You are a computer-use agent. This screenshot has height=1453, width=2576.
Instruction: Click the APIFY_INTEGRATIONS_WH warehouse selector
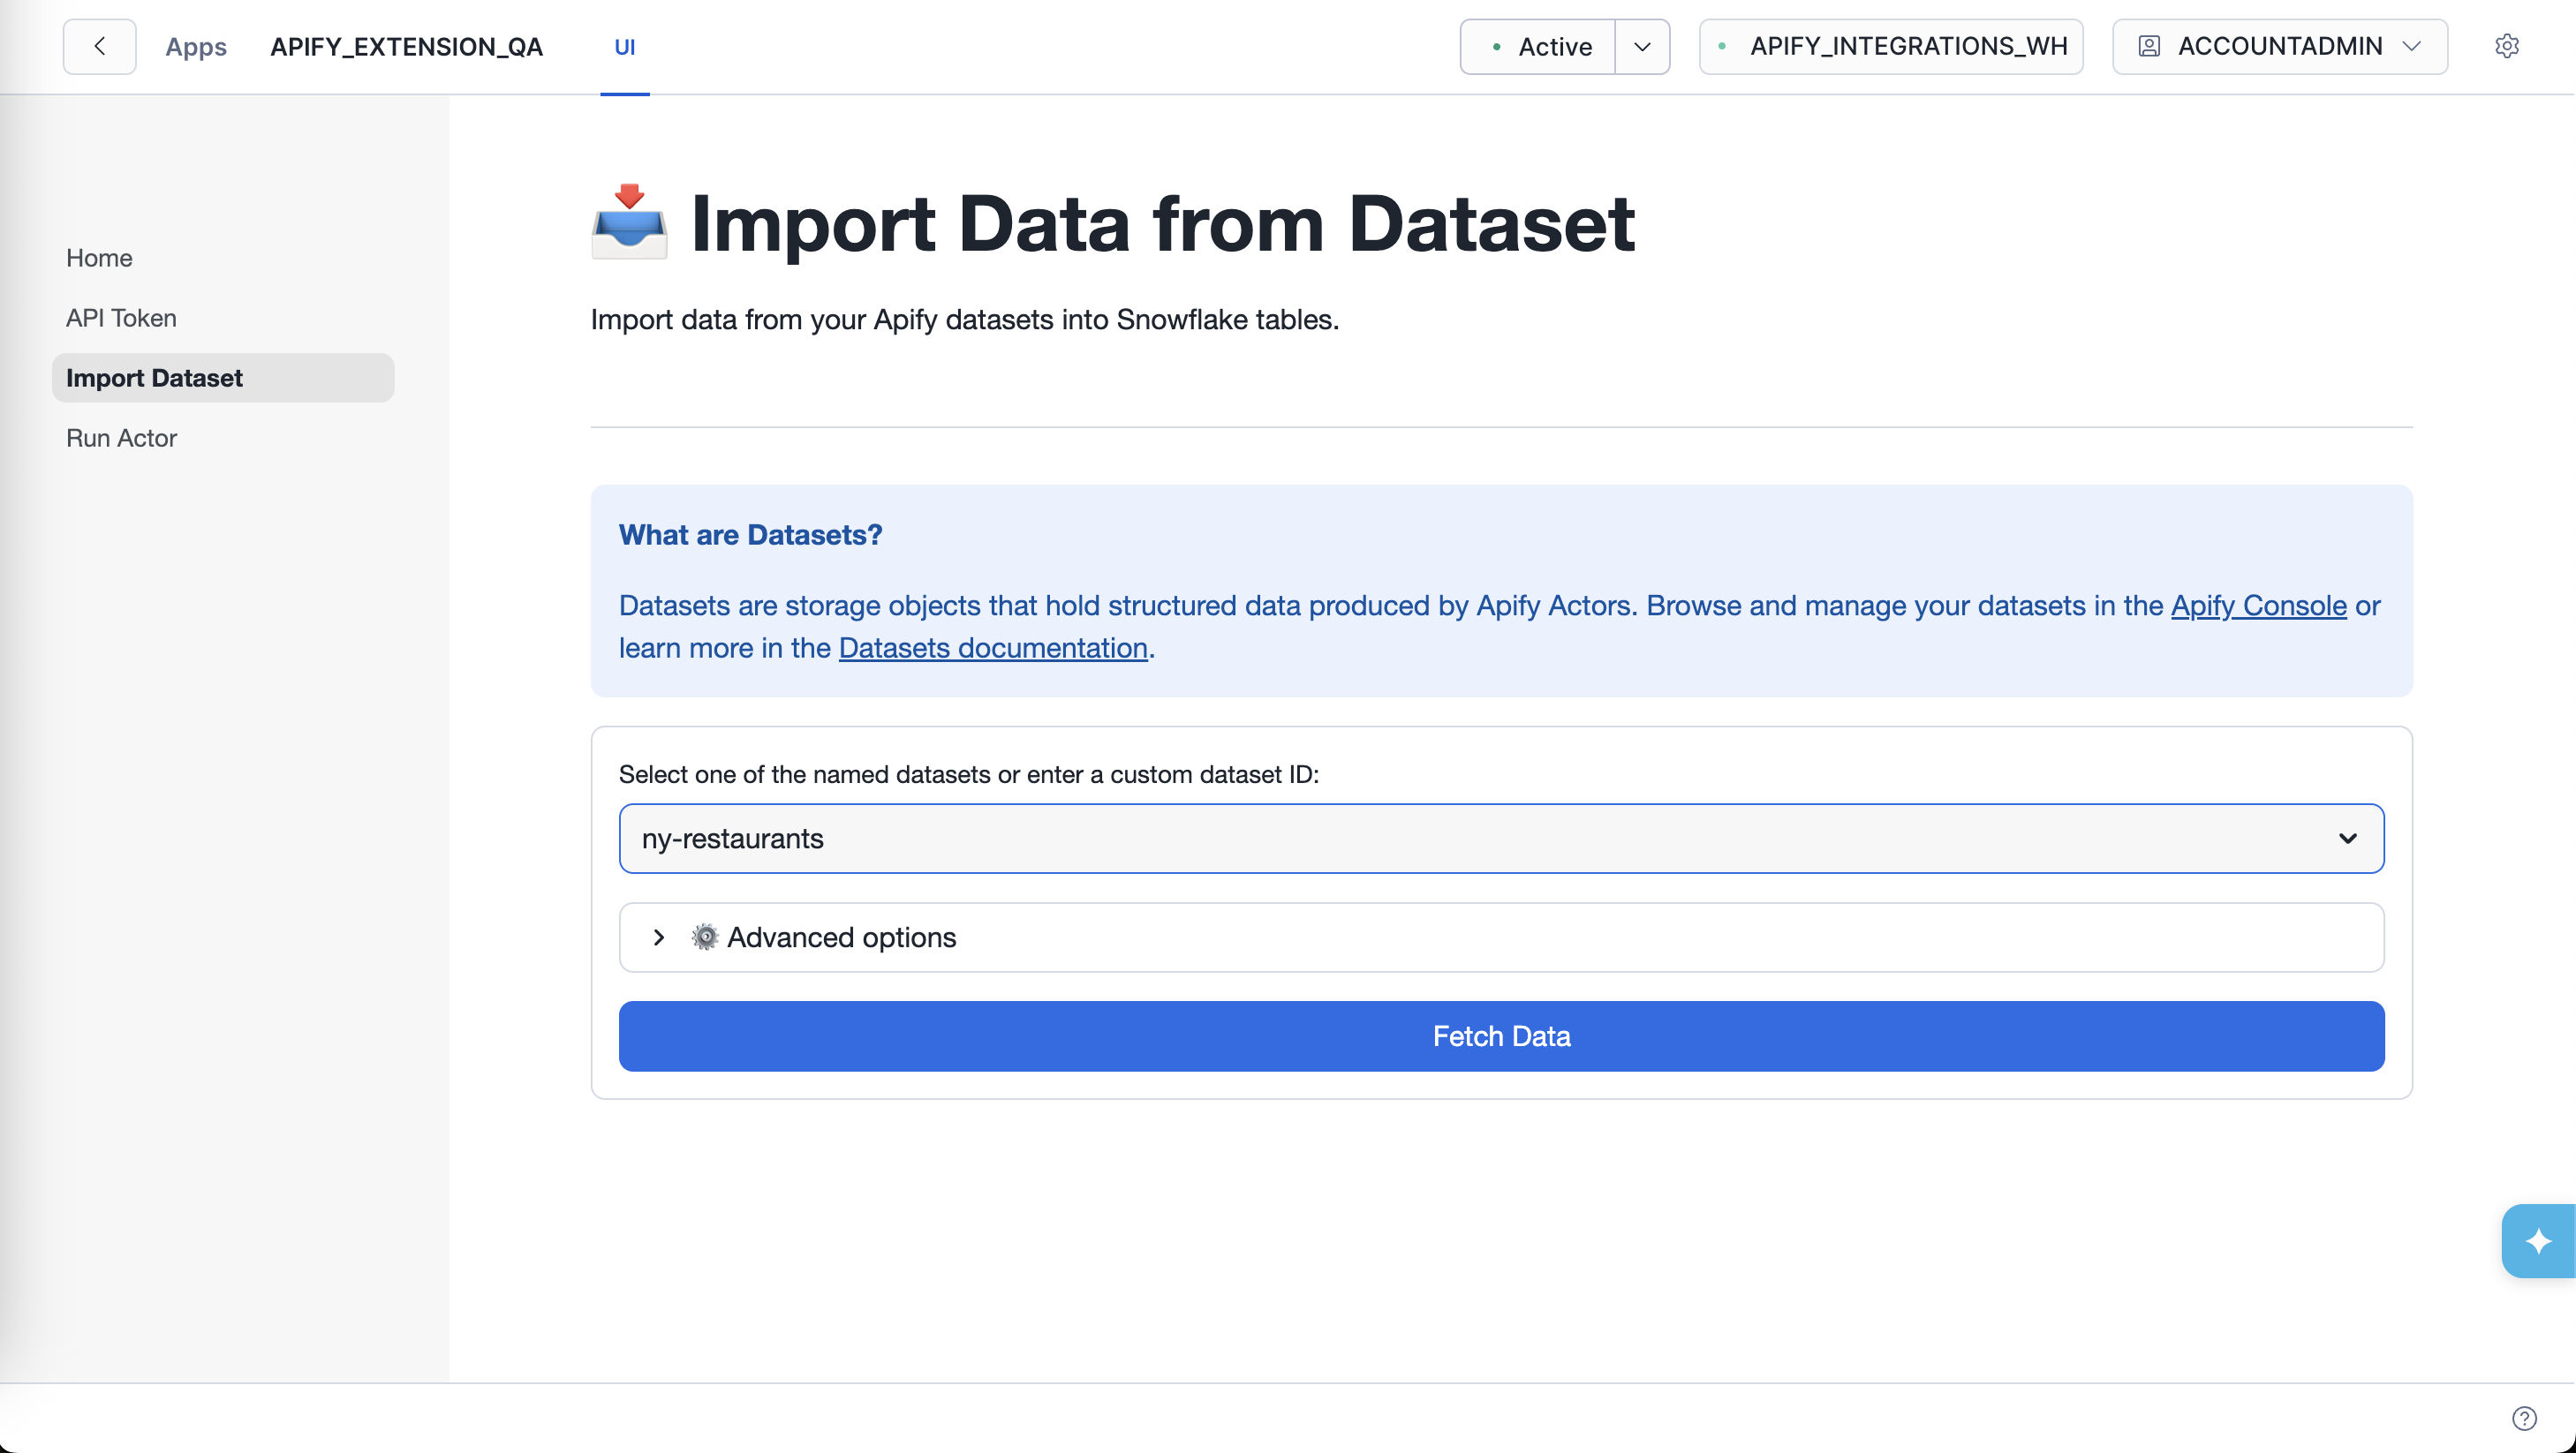click(1889, 46)
